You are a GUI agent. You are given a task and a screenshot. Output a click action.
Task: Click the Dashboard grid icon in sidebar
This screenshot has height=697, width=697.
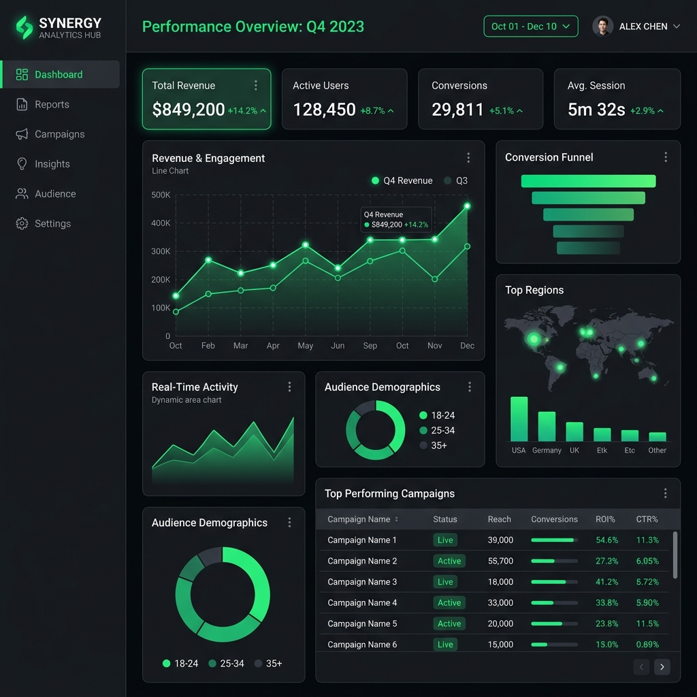22,74
